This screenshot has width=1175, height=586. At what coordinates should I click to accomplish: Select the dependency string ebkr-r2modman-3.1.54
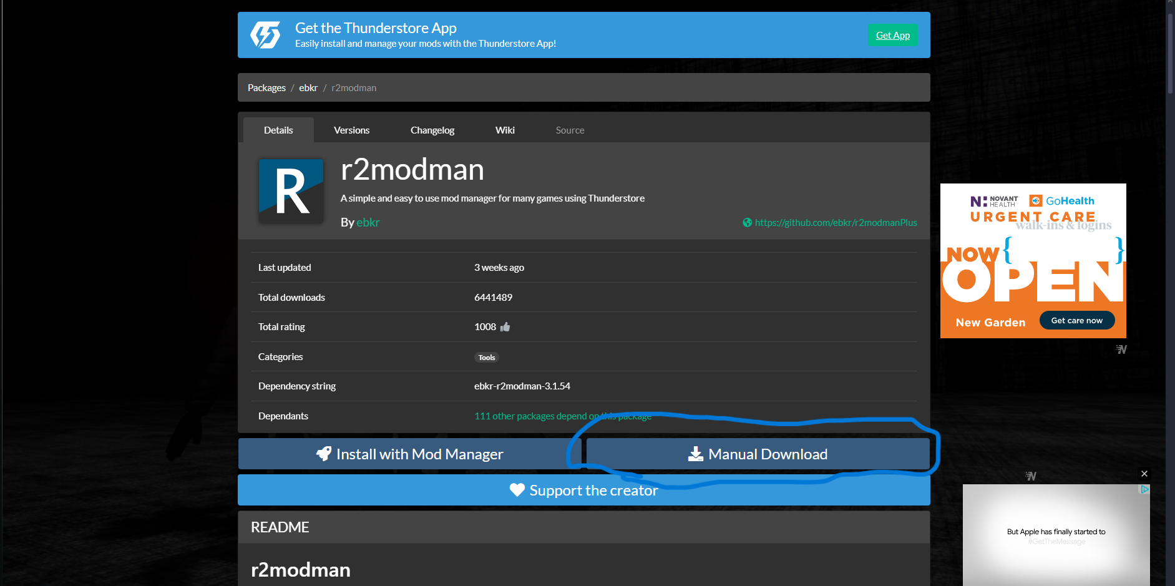pyautogui.click(x=522, y=386)
